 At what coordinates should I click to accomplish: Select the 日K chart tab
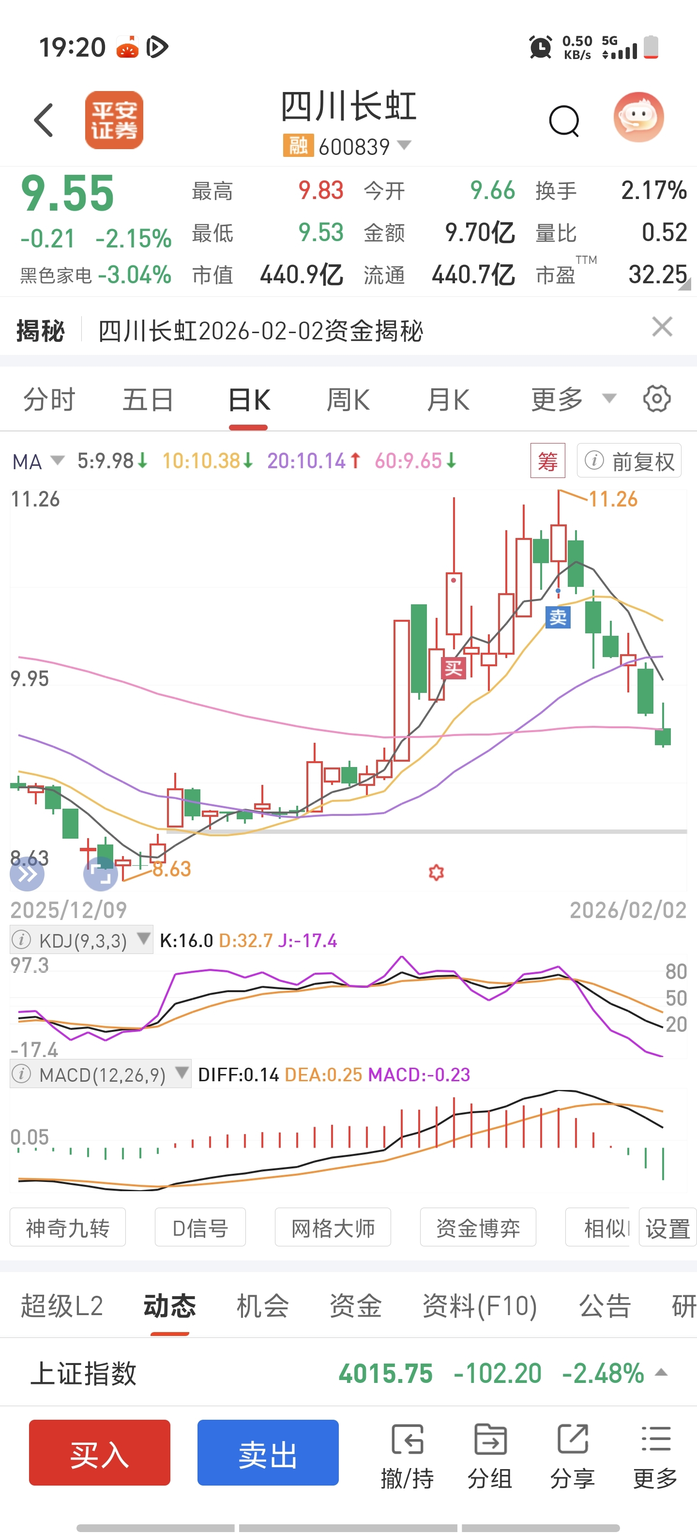click(249, 399)
